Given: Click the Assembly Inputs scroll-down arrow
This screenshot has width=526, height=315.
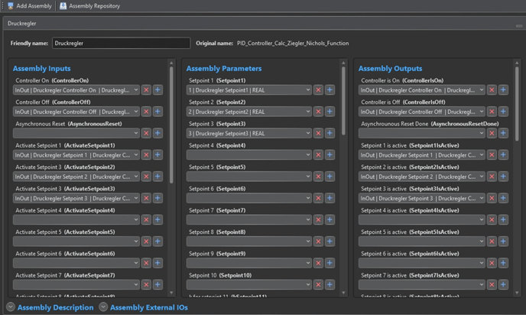Looking at the screenshot, I should point(171,293).
